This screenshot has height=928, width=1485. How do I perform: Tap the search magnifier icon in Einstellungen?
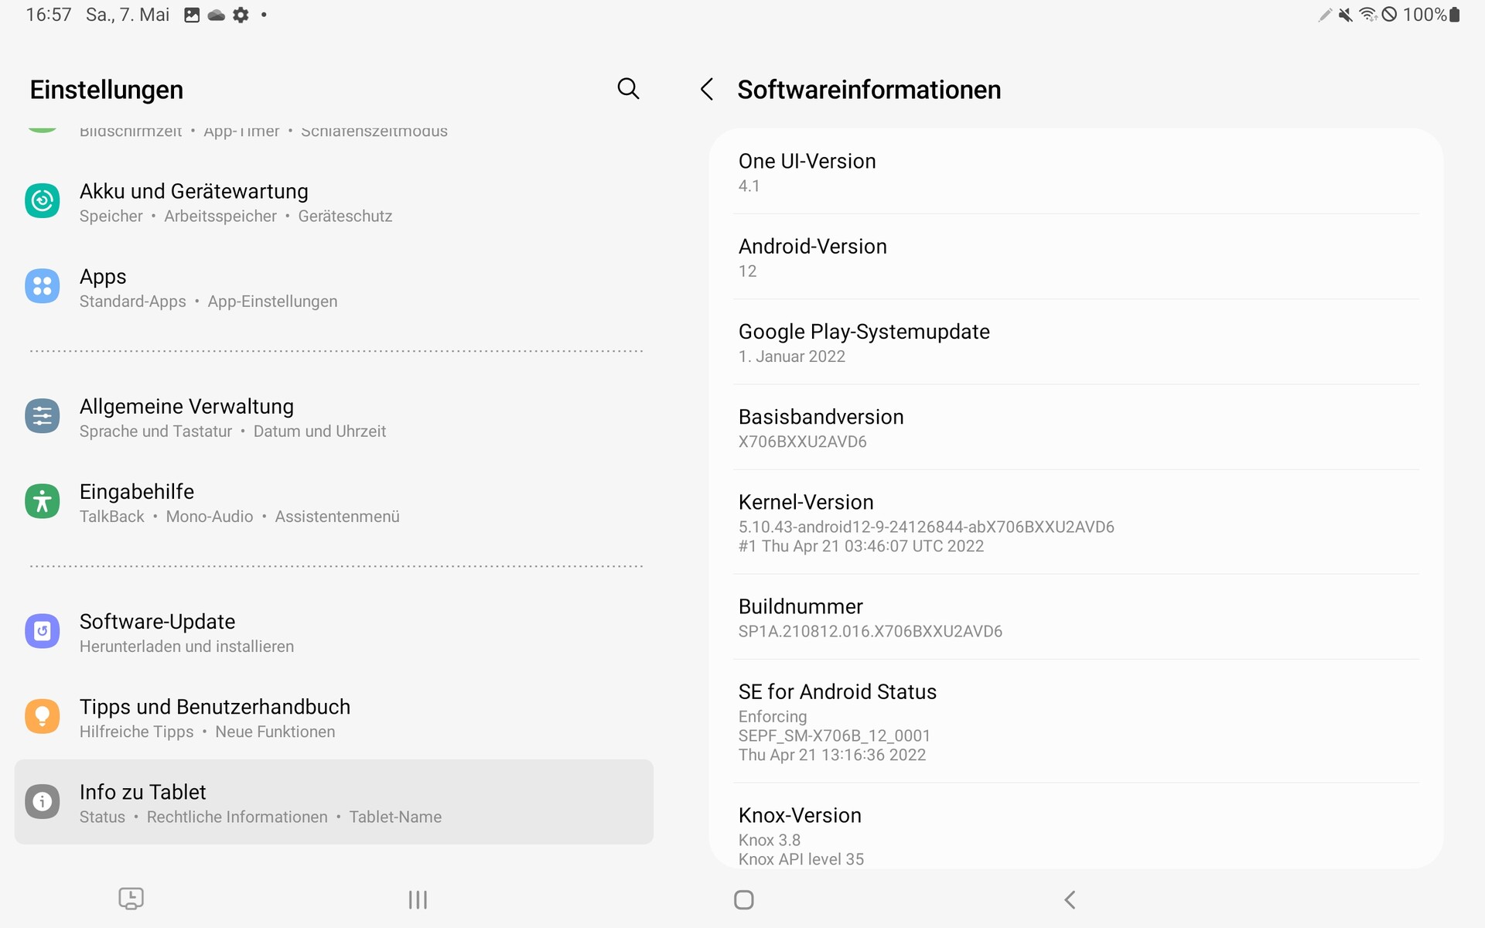(628, 89)
